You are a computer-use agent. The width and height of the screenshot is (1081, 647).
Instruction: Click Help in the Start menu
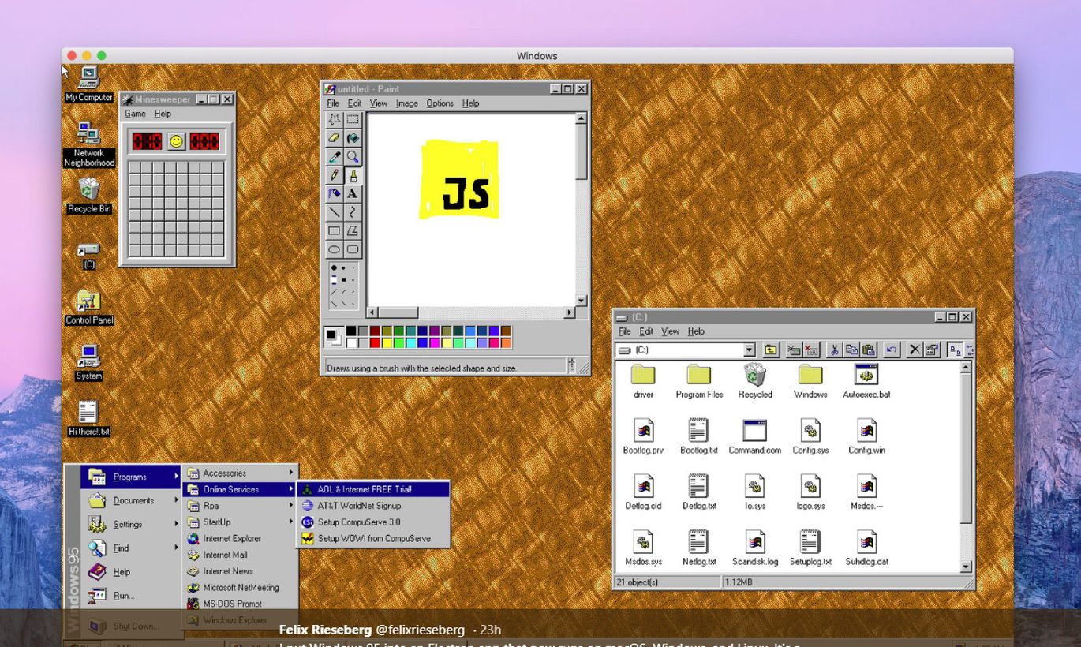click(132, 572)
